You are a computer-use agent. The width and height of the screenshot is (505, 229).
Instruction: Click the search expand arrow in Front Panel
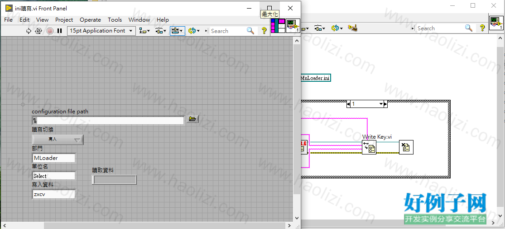[x=207, y=31]
